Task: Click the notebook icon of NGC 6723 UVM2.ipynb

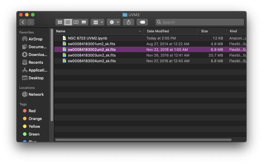Action: [64, 38]
